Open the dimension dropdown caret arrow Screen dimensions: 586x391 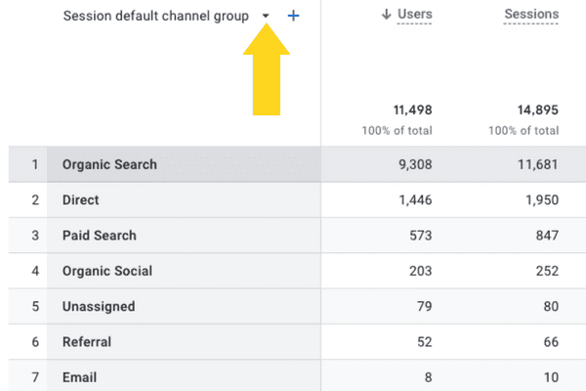pyautogui.click(x=266, y=17)
